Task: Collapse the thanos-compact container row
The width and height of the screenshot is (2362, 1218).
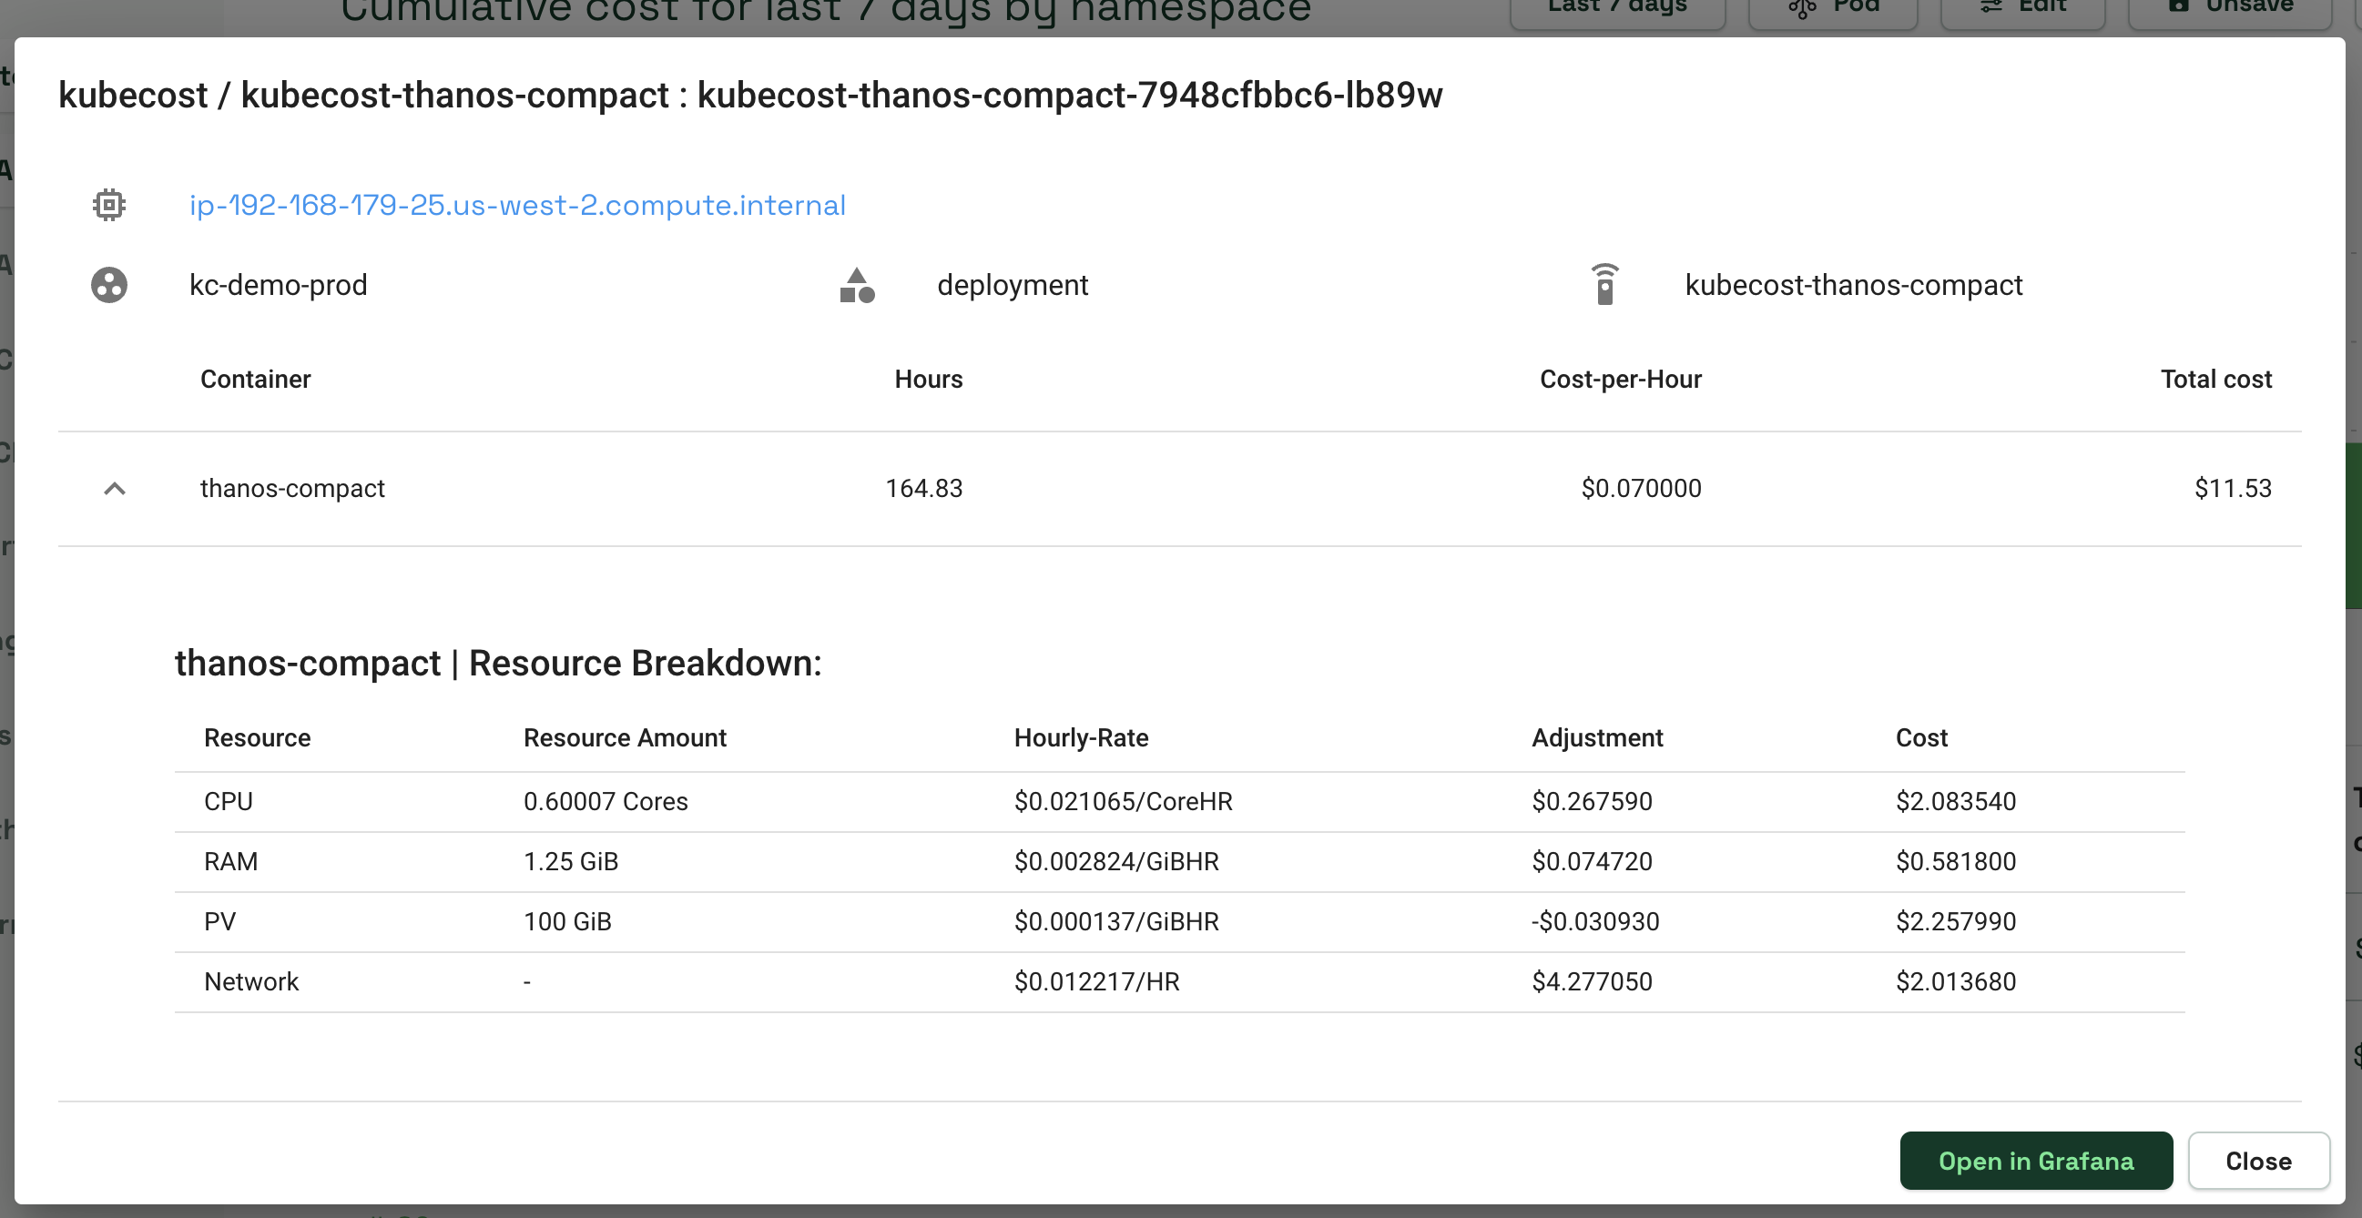Action: coord(115,489)
